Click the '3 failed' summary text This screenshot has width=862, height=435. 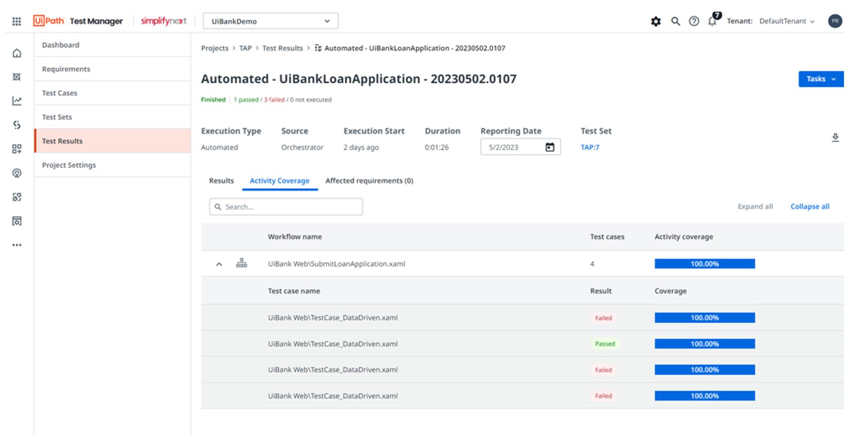pos(274,100)
